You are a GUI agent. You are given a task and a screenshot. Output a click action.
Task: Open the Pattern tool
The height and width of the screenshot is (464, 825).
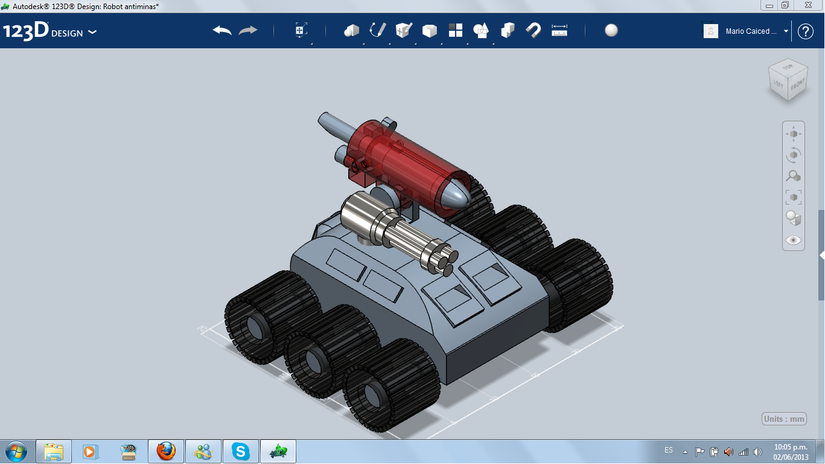tap(455, 30)
